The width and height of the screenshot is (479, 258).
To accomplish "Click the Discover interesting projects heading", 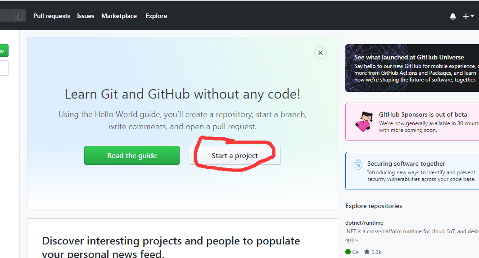I will [x=171, y=247].
